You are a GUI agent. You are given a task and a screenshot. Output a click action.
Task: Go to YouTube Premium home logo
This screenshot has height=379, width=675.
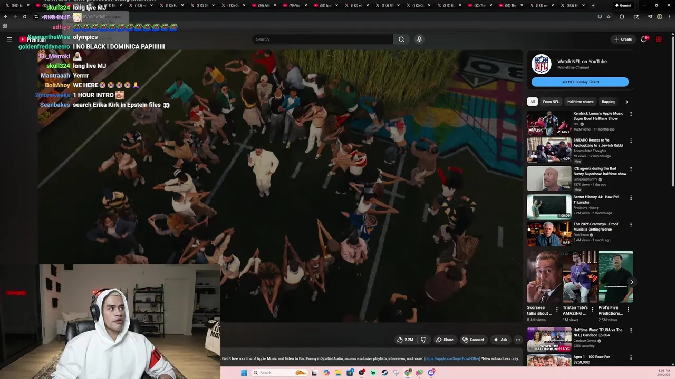coord(32,39)
